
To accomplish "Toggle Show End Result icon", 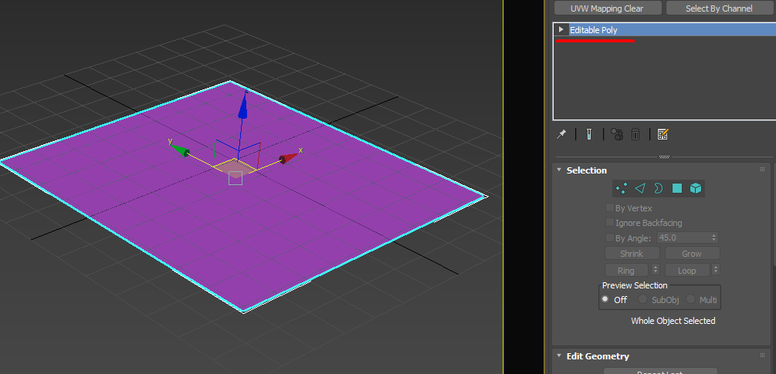I will pyautogui.click(x=589, y=134).
